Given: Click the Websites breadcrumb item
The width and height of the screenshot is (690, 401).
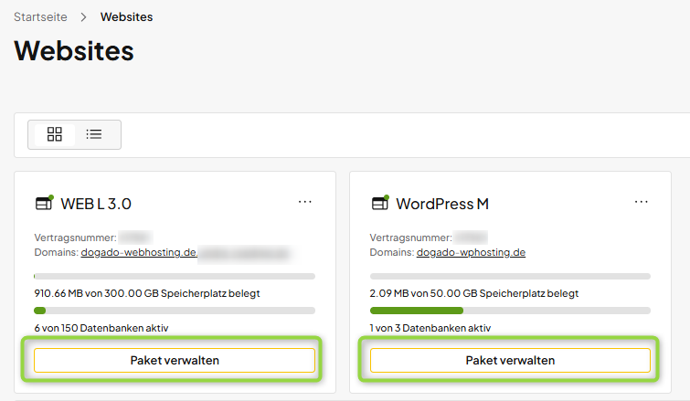Looking at the screenshot, I should [127, 16].
